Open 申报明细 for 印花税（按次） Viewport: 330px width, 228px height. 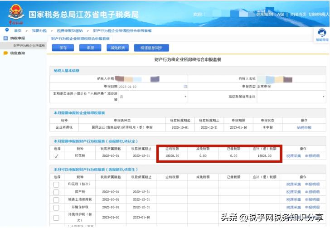(x=312, y=184)
